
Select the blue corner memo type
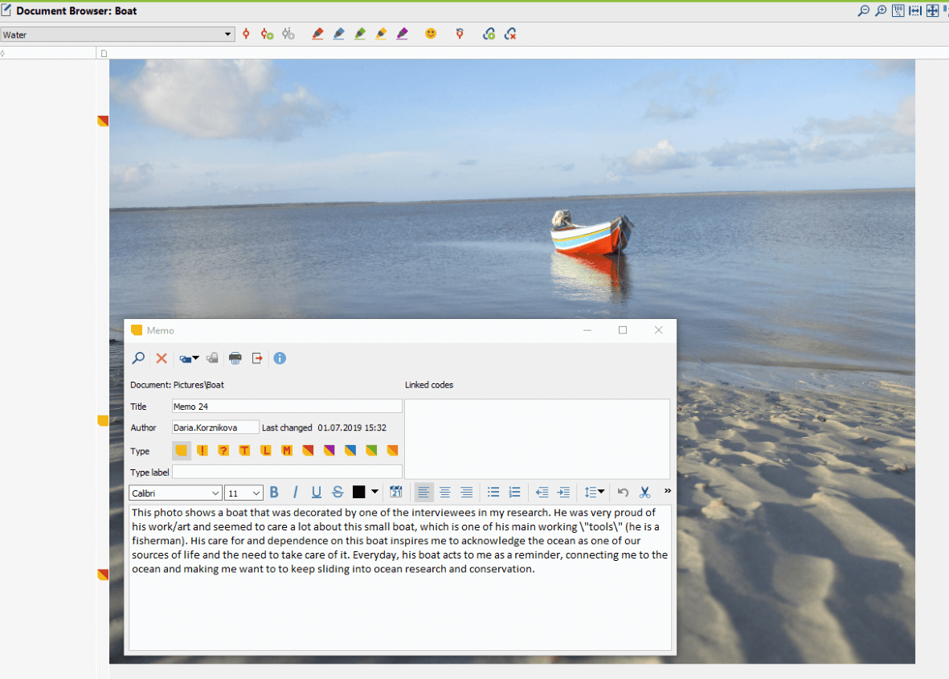(350, 450)
